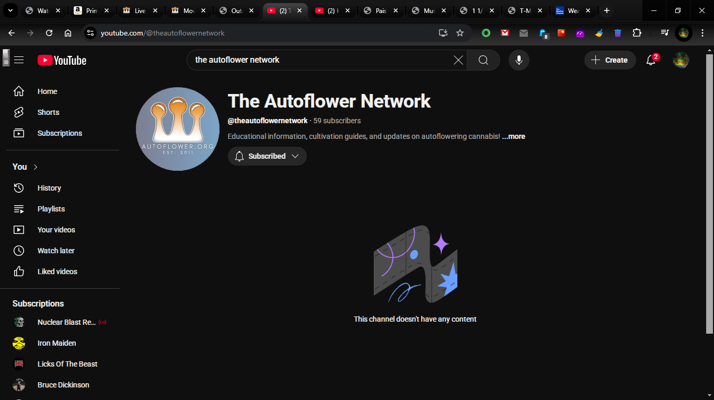Click the purple speedometer extension icon
Screen dimensions: 714x400
[x=580, y=33]
